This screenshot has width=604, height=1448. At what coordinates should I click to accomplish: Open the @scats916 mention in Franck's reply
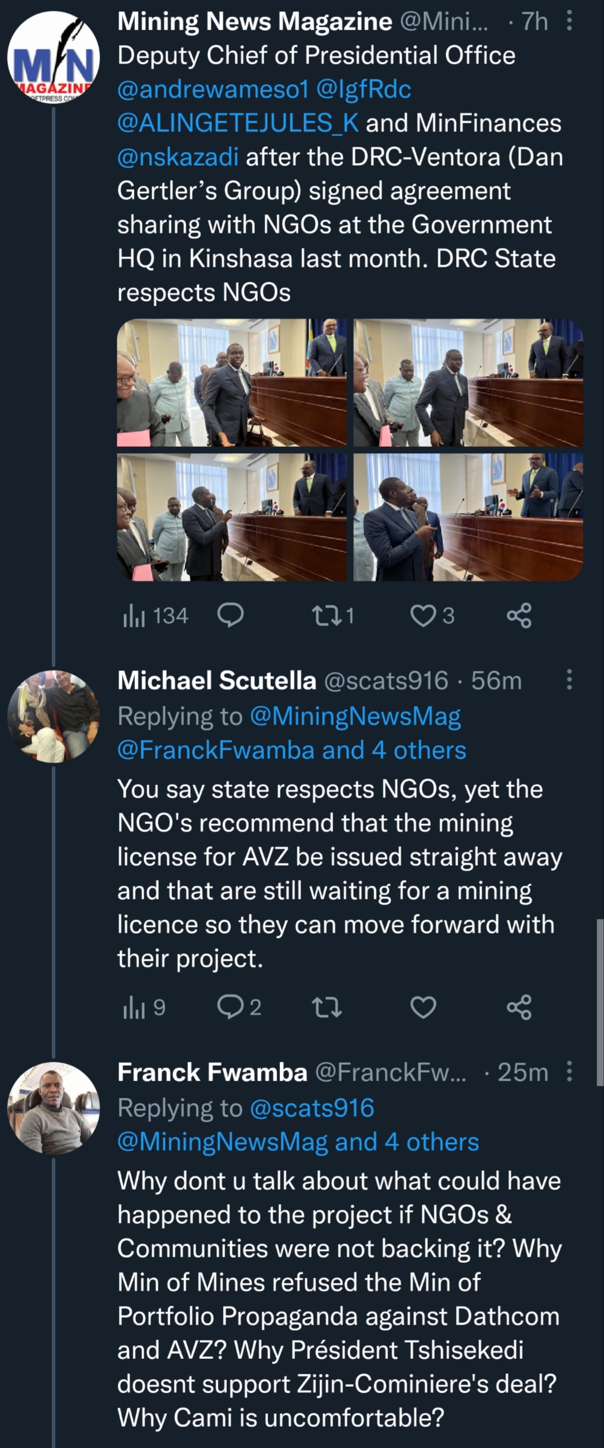(x=312, y=1108)
